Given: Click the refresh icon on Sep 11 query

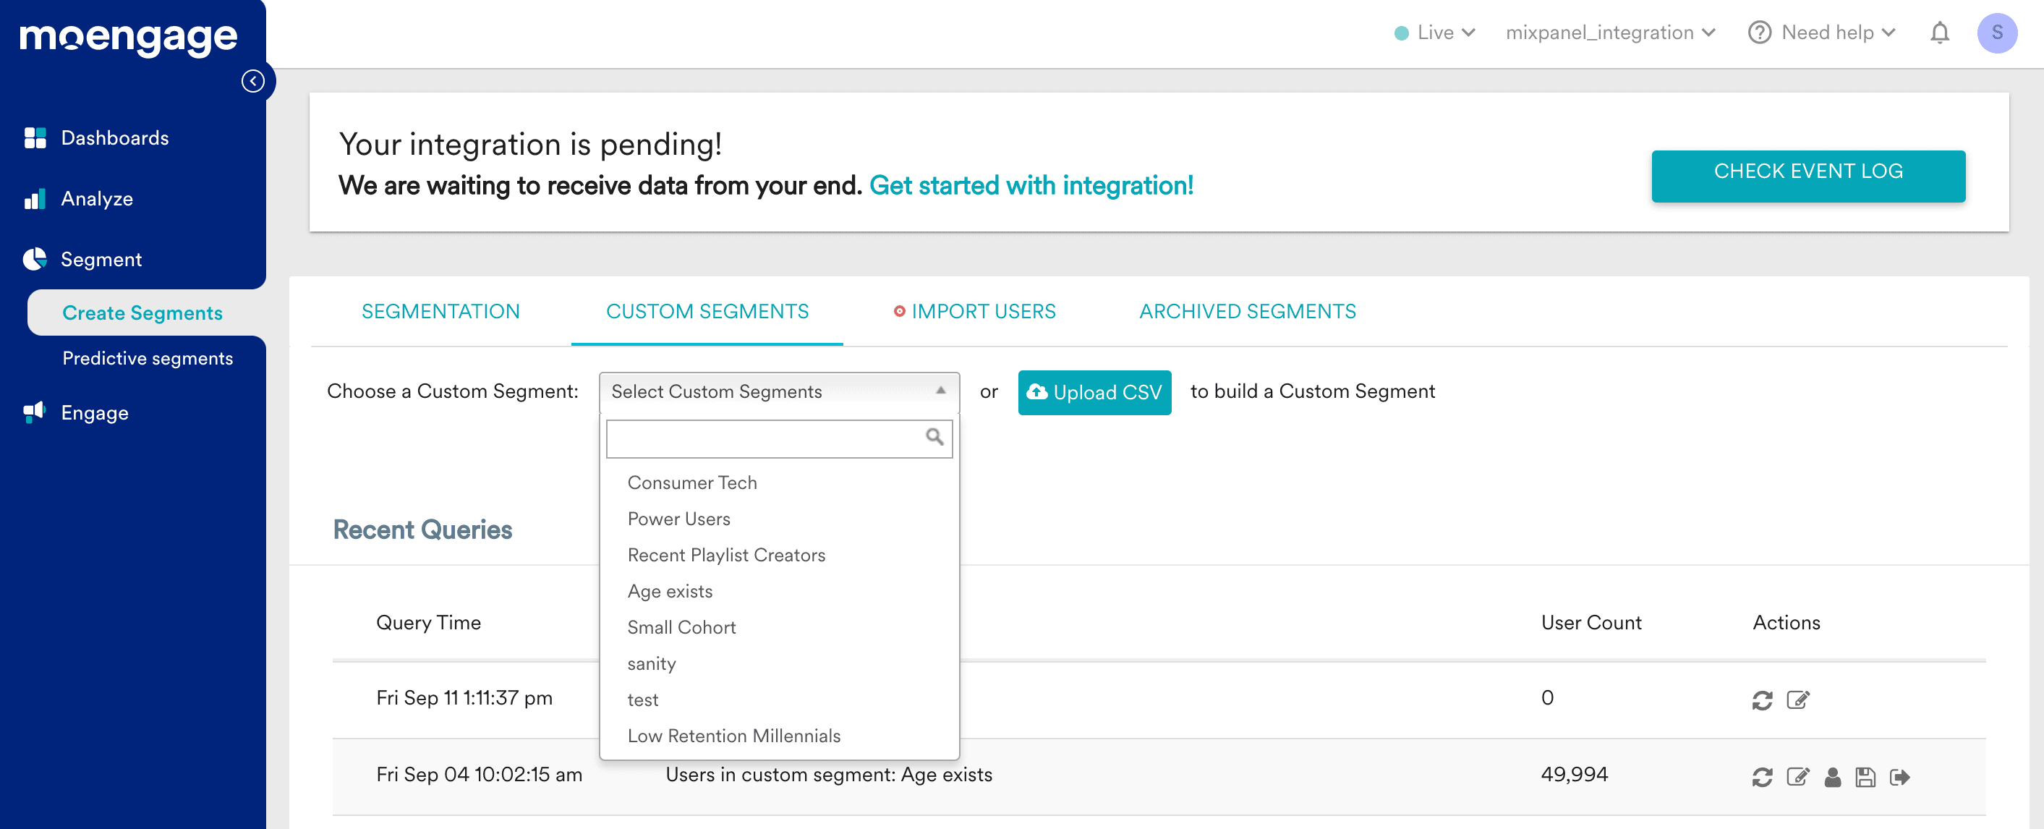Looking at the screenshot, I should pos(1763,699).
